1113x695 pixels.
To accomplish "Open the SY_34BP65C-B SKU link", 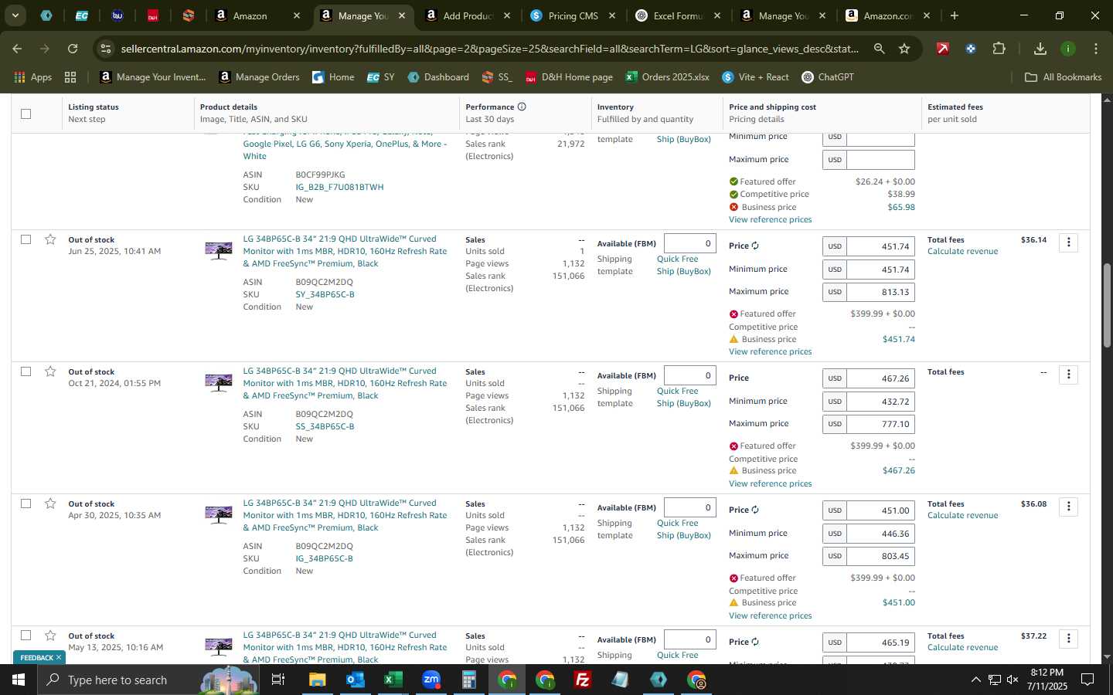I will tap(325, 294).
